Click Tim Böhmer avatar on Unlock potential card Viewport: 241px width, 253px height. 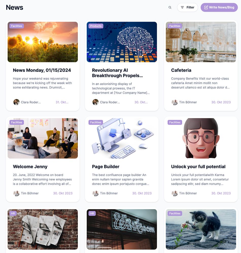pos(175,193)
